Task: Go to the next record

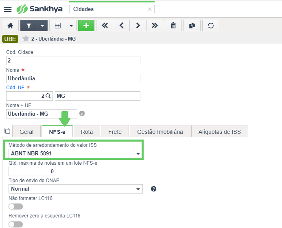Action: pos(138,26)
